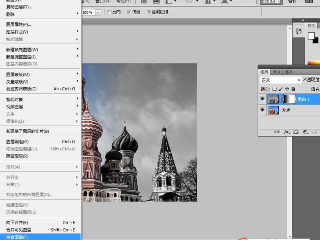Launch Bridge with the Br icon
320x240 pixels.
tap(144, 2)
